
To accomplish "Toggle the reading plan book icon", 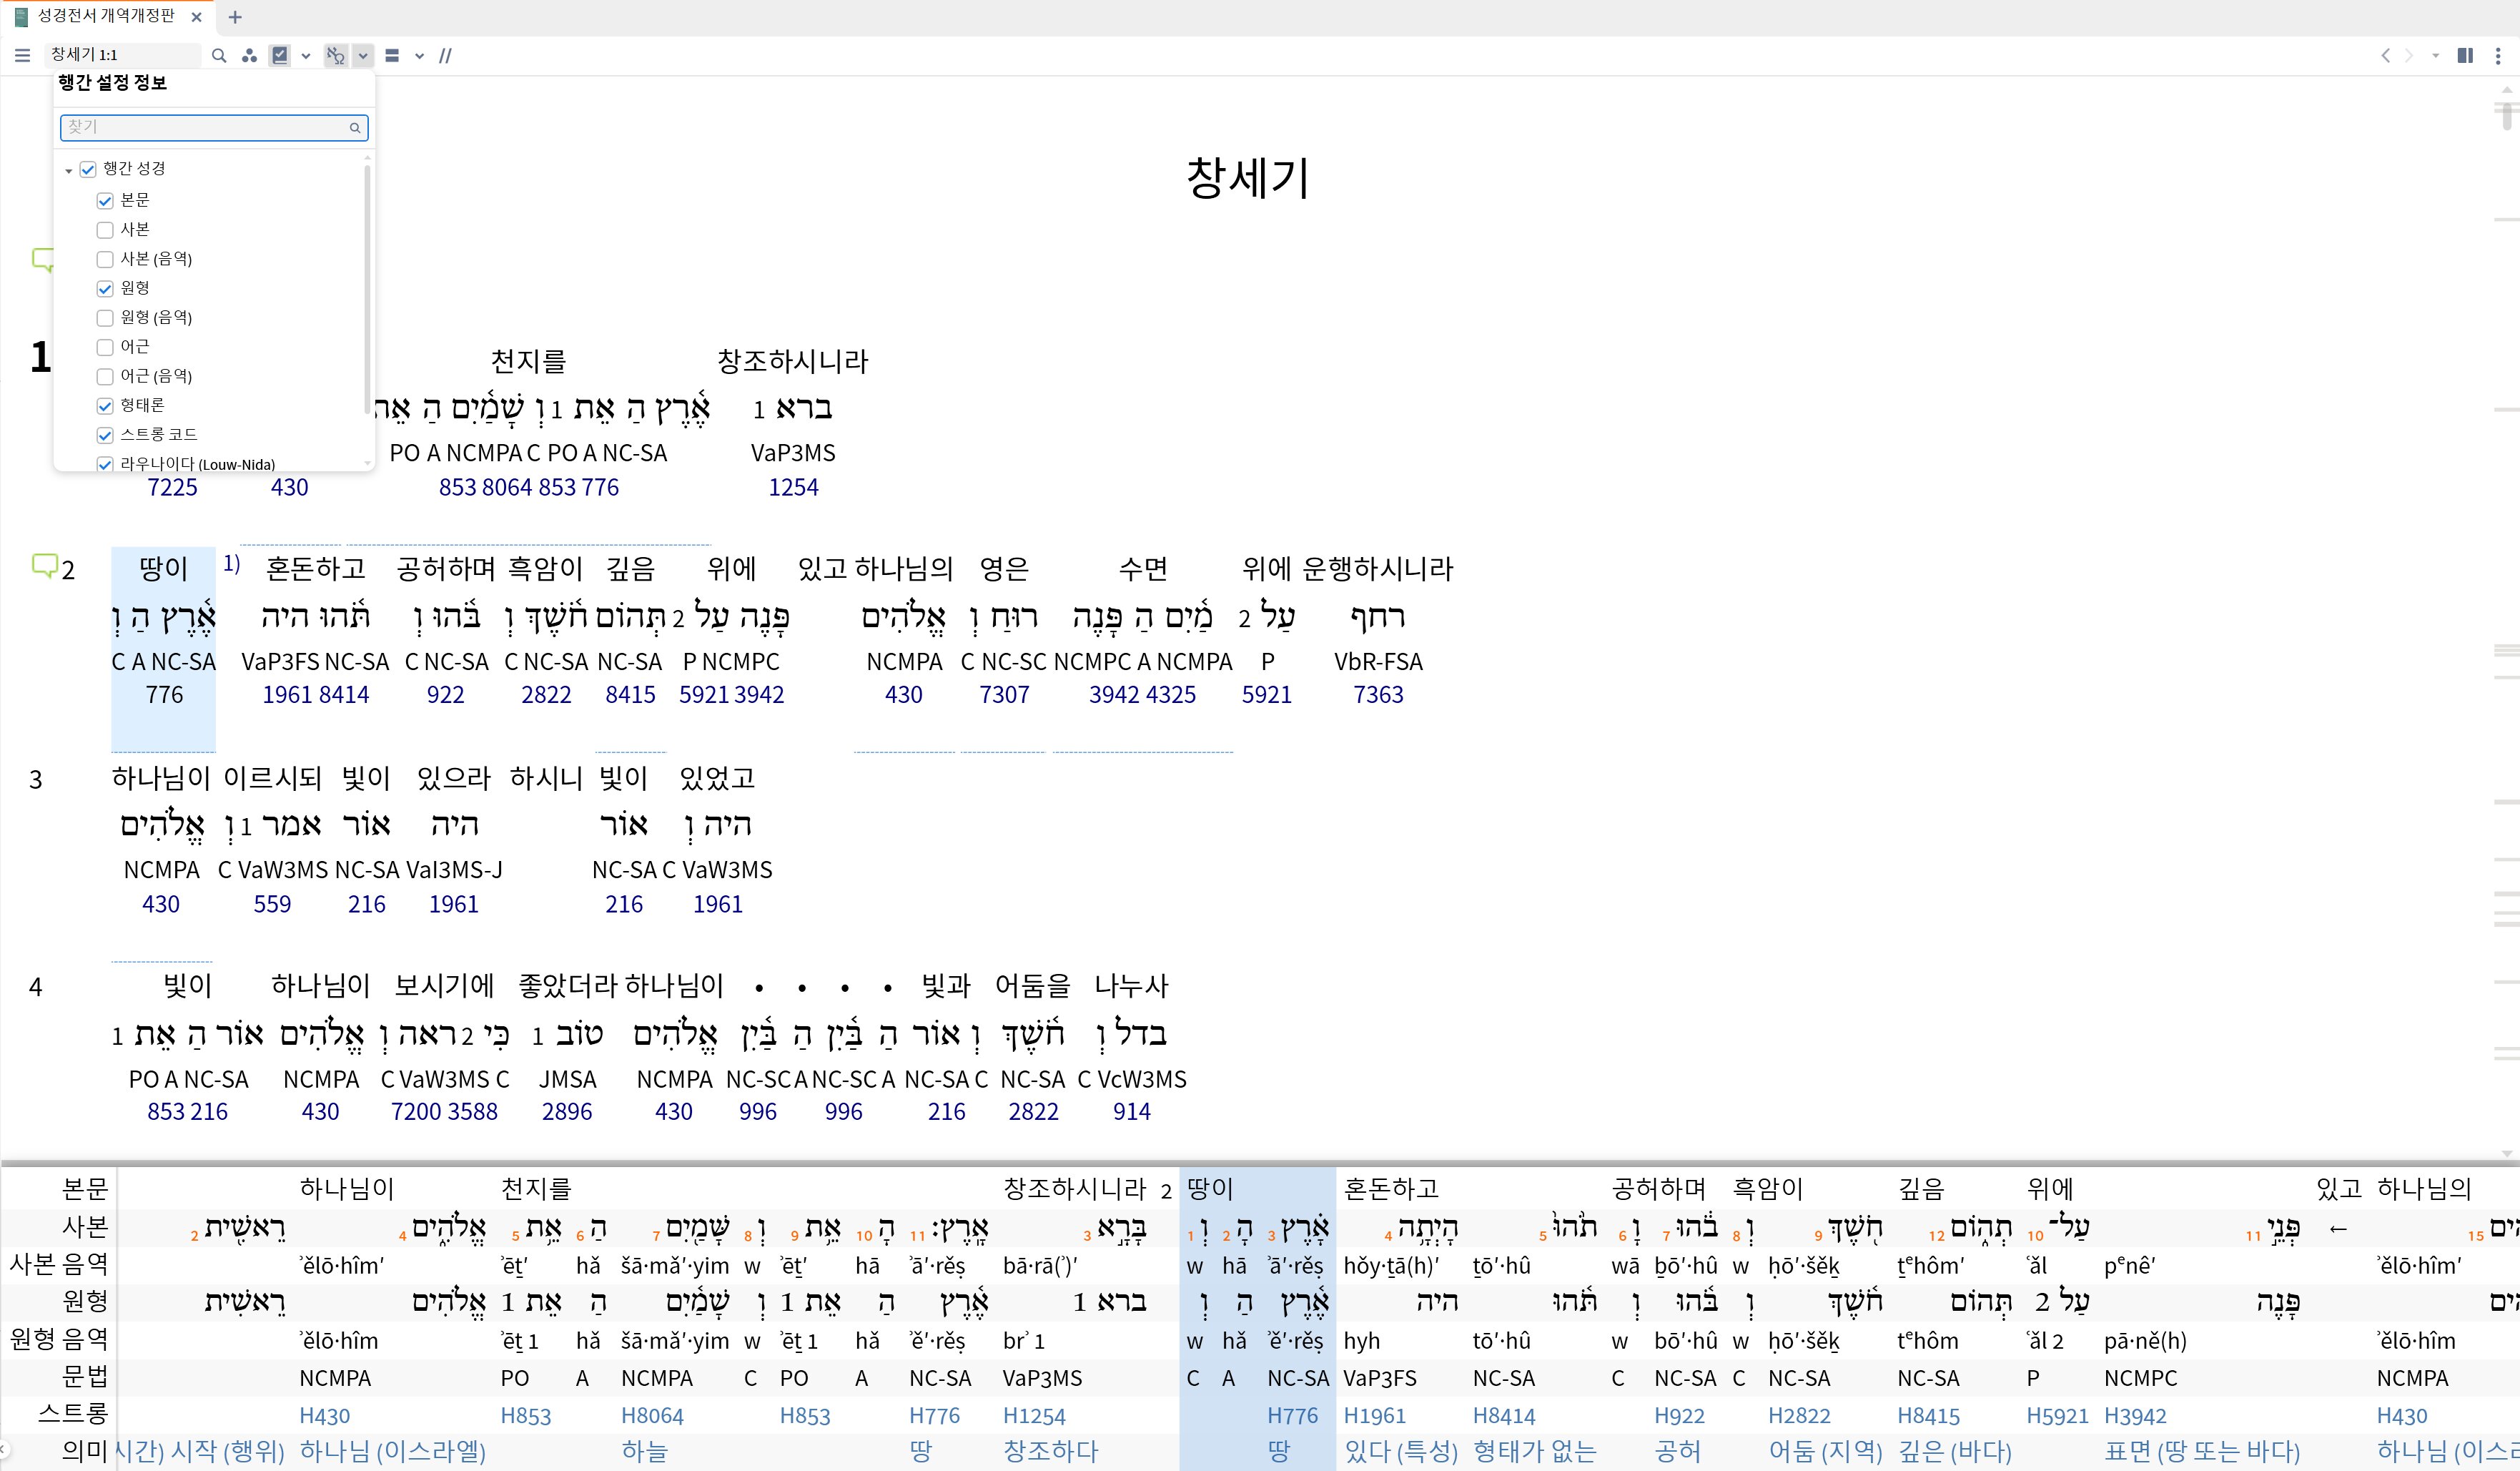I will [281, 55].
